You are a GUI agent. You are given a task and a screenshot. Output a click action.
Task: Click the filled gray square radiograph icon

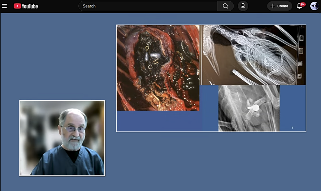[x=300, y=64]
